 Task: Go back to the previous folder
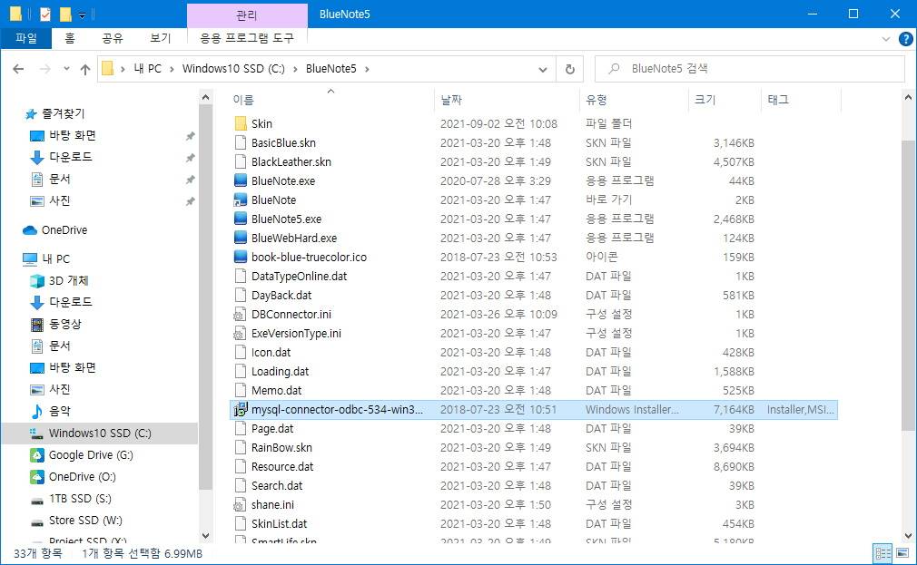click(18, 69)
